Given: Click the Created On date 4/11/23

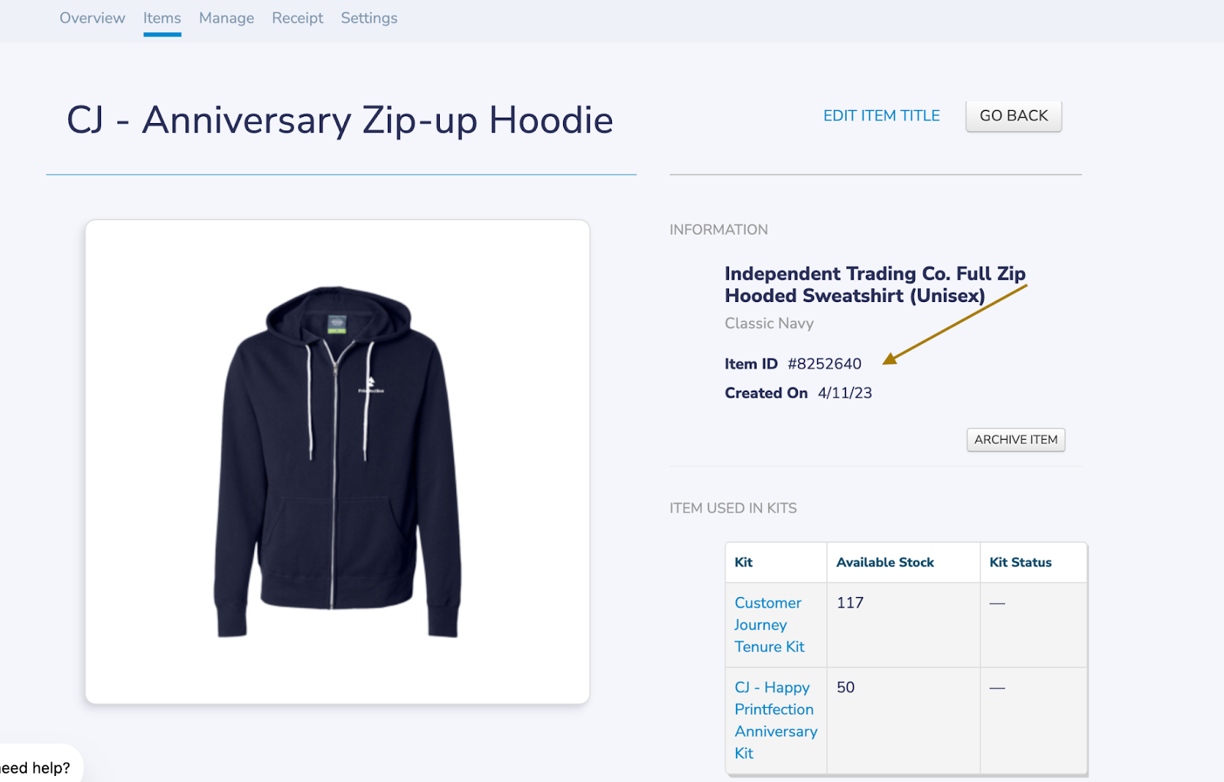Looking at the screenshot, I should [x=845, y=393].
